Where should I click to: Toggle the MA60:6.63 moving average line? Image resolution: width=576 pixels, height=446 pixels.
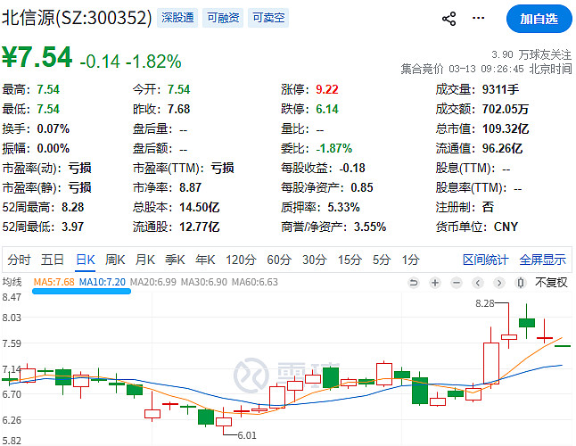(255, 282)
